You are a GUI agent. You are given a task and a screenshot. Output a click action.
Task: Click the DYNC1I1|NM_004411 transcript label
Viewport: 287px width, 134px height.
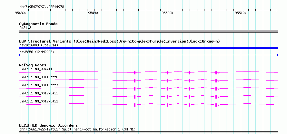click(x=36, y=69)
